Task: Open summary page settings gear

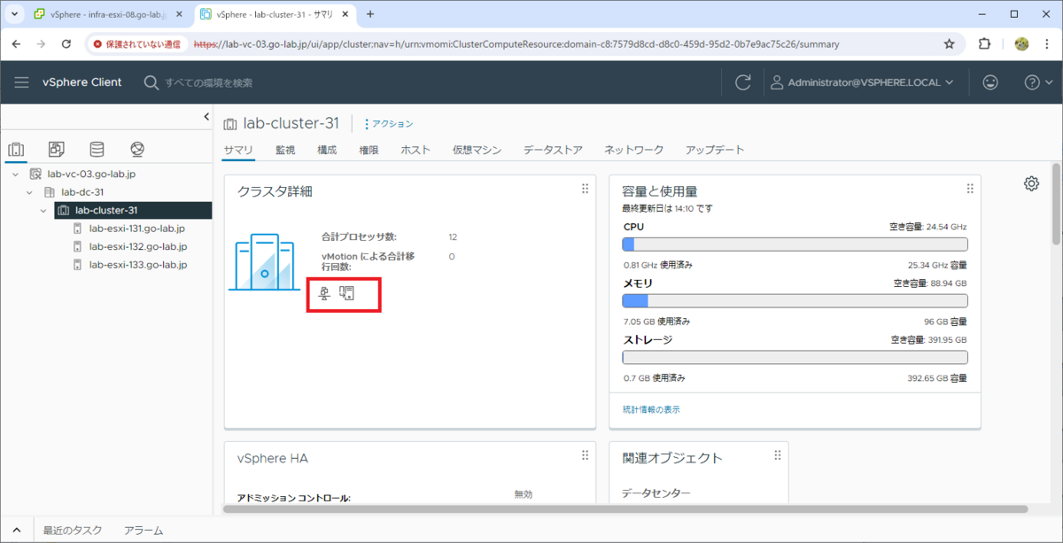Action: 1031,183
